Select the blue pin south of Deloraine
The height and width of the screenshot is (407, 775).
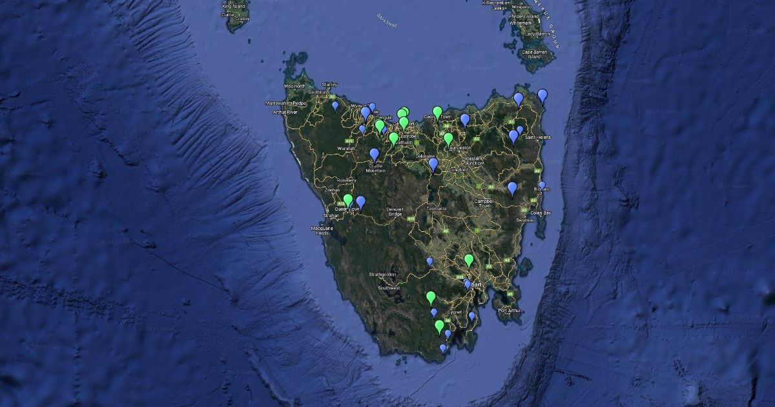pyautogui.click(x=433, y=165)
